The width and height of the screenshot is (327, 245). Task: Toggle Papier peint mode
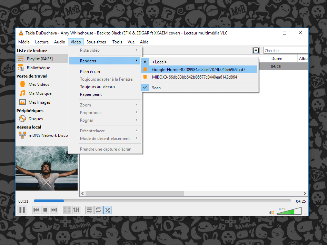click(105, 94)
